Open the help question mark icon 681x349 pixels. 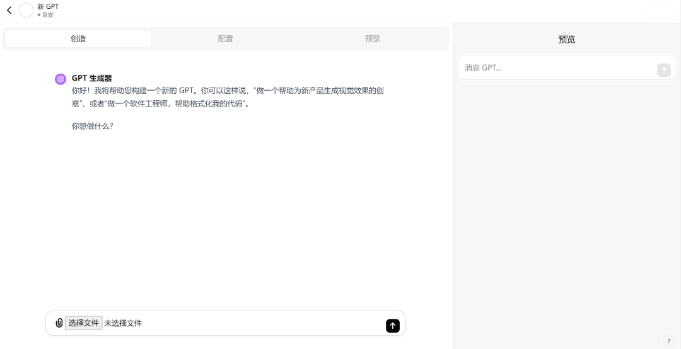tap(668, 341)
